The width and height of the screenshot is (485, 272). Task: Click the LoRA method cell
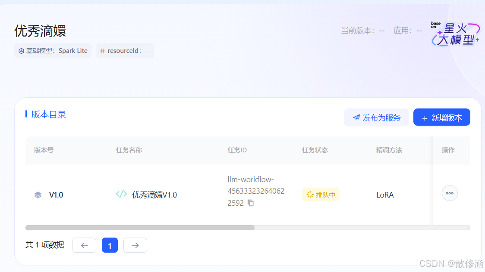tap(385, 195)
